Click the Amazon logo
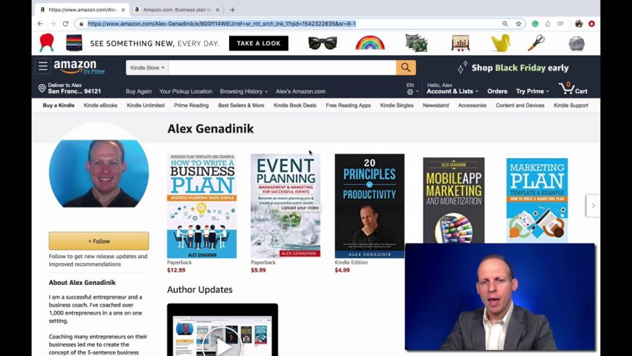 point(75,66)
